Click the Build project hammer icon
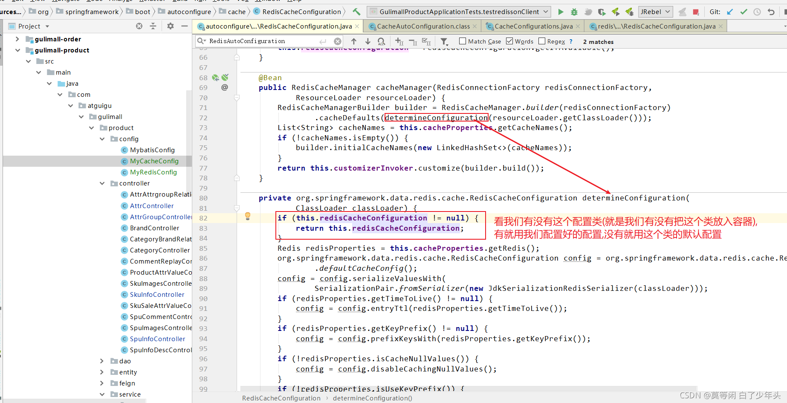This screenshot has width=787, height=403. click(x=356, y=12)
